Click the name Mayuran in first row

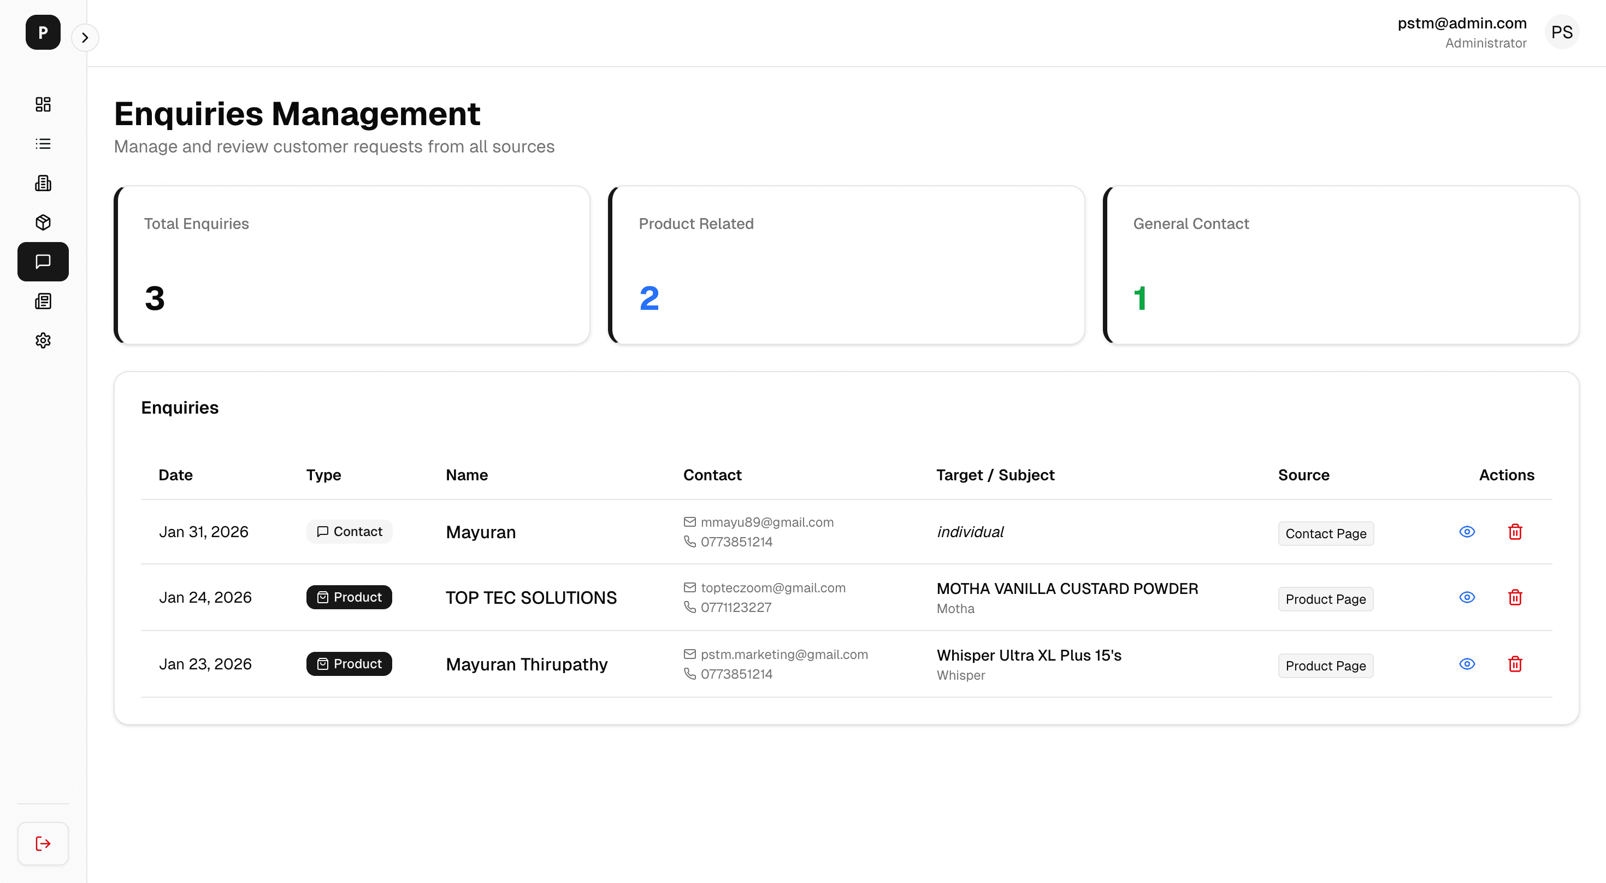pos(481,533)
